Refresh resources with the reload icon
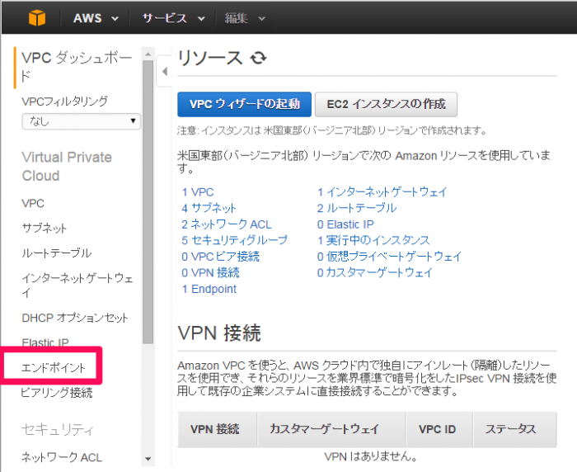Image resolution: width=577 pixels, height=472 pixels. point(258,58)
